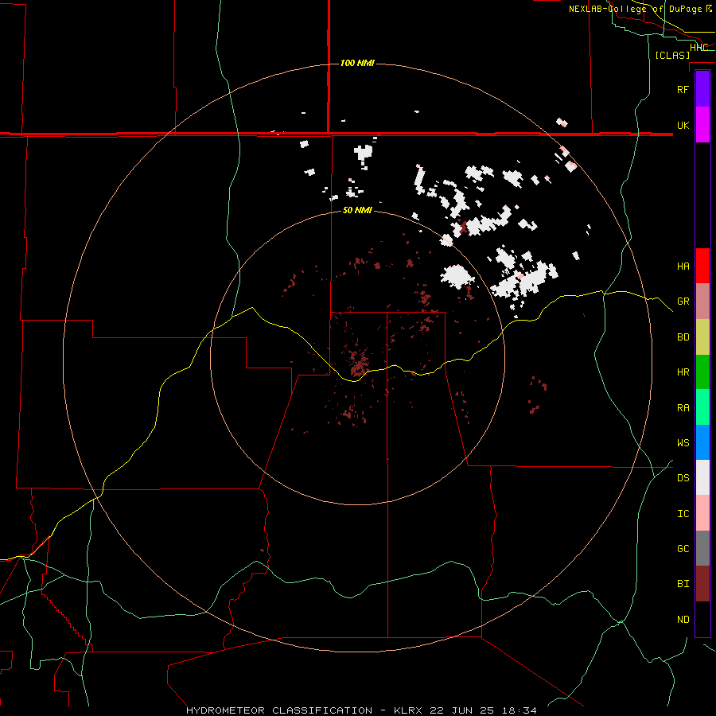This screenshot has width=716, height=716.
Task: Click the "[CLAS]" product label
Action: tap(672, 55)
